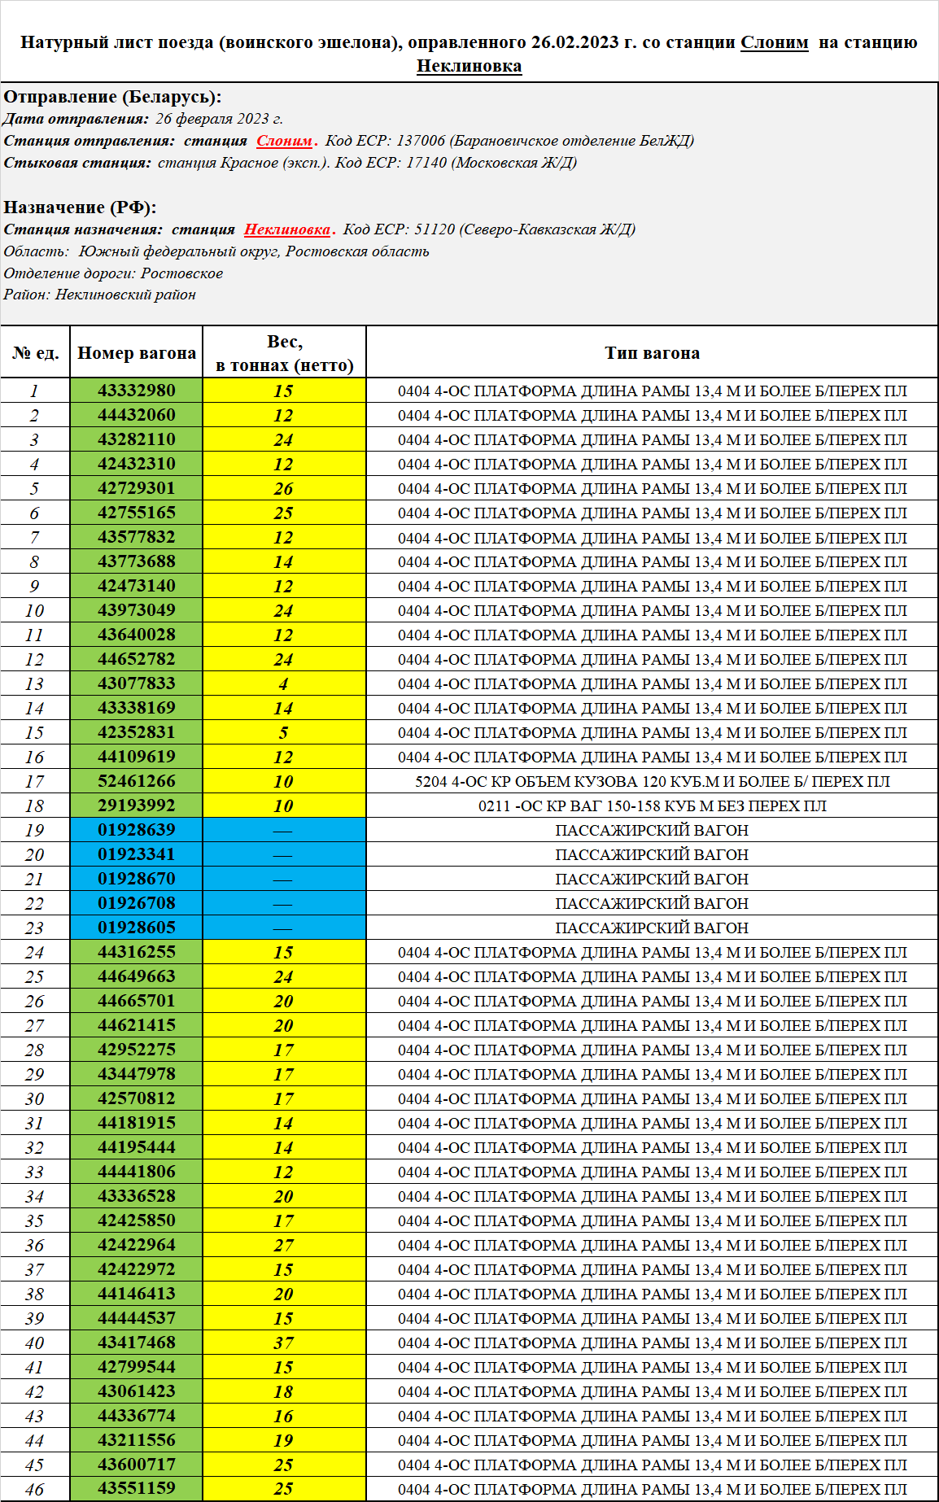The width and height of the screenshot is (939, 1502).
Task: Select the "№ ед." column header
Action: [x=36, y=353]
